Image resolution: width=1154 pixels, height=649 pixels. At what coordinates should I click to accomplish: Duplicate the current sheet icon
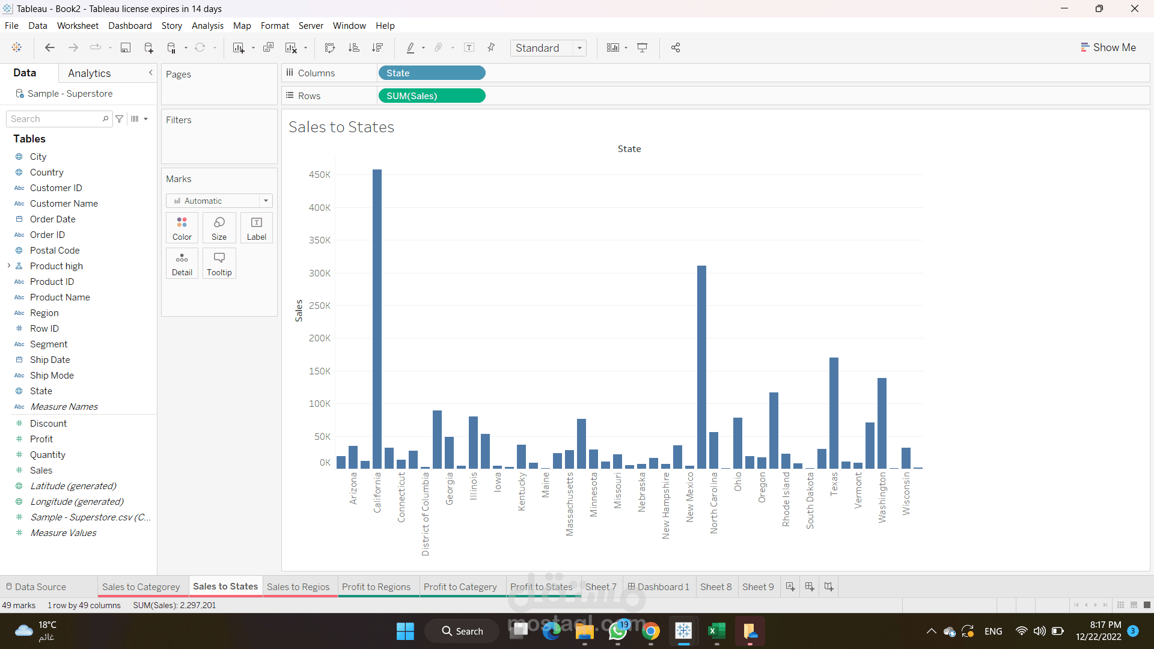click(x=269, y=47)
